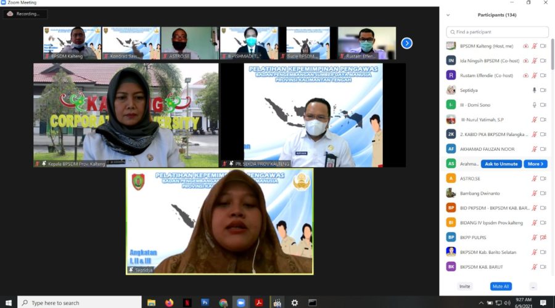Screen dimensions: 555x308
Task: Click ASTRO.SE muted microphone icon
Action: click(x=535, y=179)
